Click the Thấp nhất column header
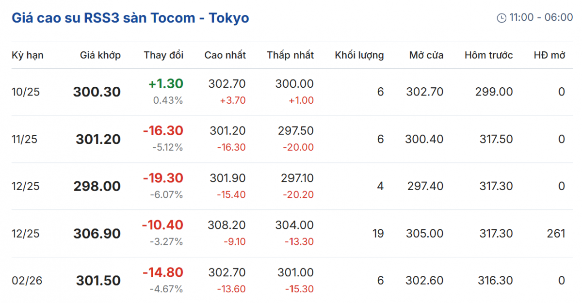 [x=290, y=55]
